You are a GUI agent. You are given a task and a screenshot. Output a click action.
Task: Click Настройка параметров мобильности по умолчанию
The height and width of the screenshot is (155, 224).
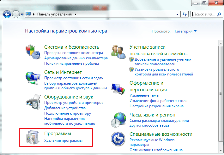click(70, 121)
